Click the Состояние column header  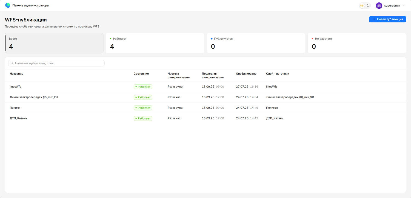[141, 74]
